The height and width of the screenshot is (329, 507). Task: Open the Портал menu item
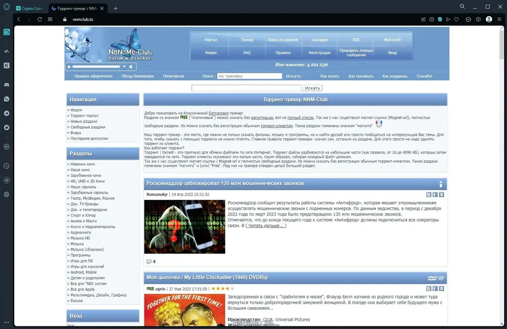[x=210, y=40]
